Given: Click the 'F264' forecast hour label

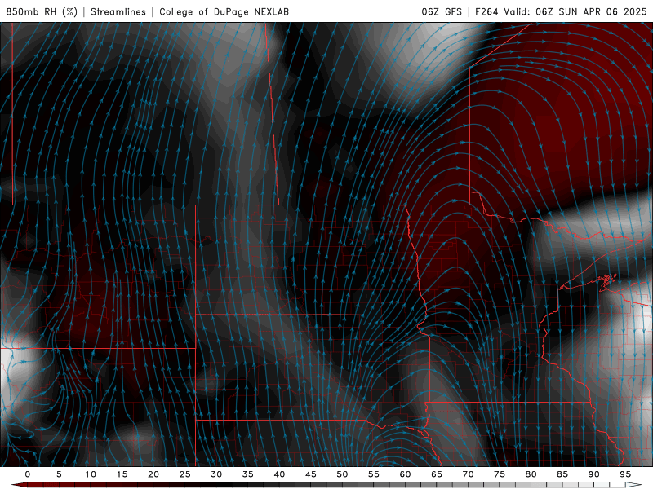Looking at the screenshot, I should 486,11.
